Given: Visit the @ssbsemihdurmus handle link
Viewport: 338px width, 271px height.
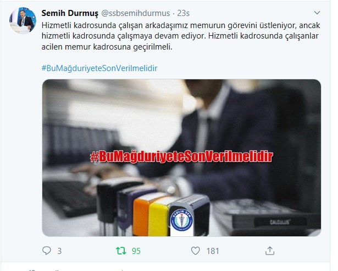Looking at the screenshot, I should point(136,13).
